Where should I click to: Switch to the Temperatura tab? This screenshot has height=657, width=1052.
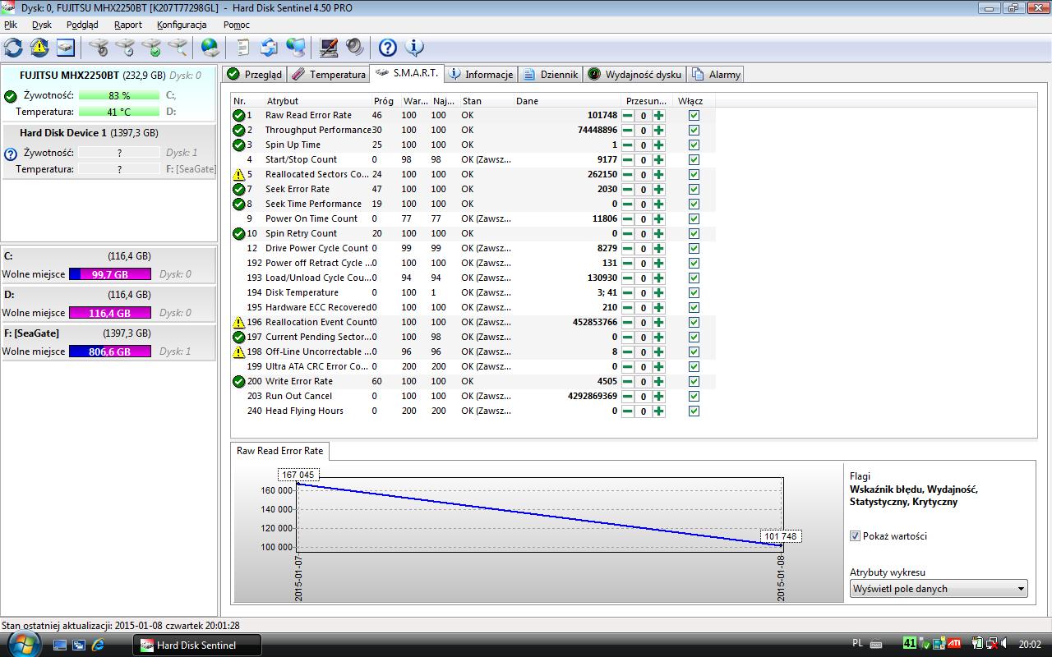[x=328, y=75]
